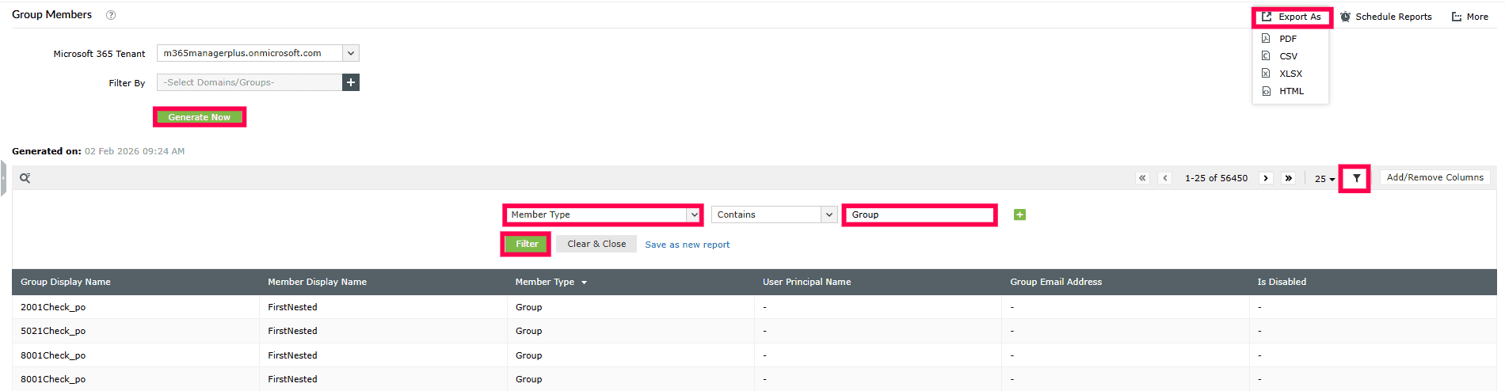Click the Schedule Reports link text
Image resolution: width=1505 pixels, height=391 pixels.
click(x=1393, y=17)
